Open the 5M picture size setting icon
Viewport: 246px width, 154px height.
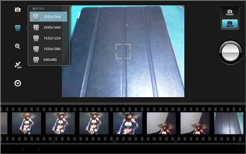tap(18, 28)
